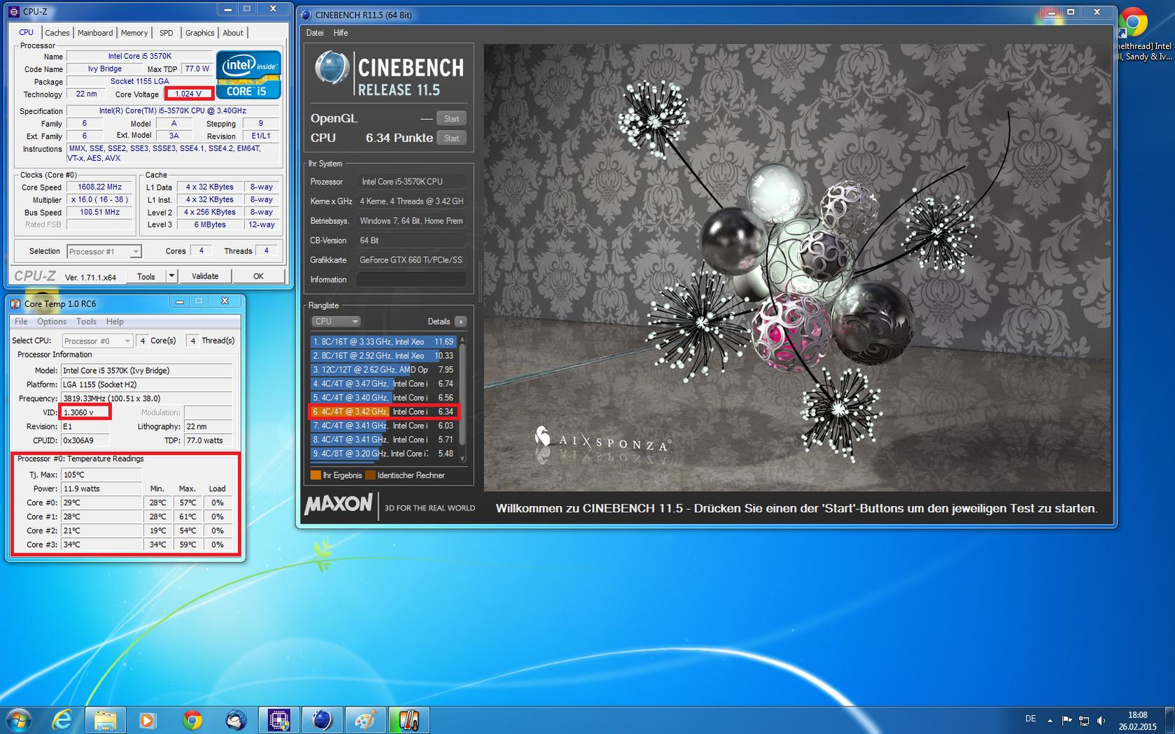Open the network status tray icon
This screenshot has height=734, width=1175.
[x=1084, y=720]
